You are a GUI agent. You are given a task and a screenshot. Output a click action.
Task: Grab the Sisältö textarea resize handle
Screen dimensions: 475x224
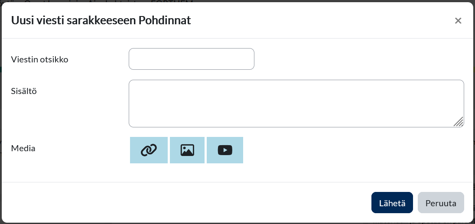459,122
